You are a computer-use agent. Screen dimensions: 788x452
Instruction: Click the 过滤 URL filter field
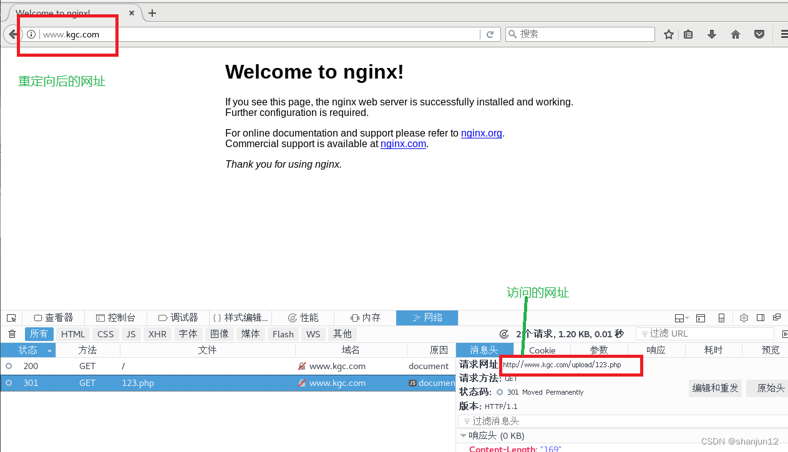point(705,334)
